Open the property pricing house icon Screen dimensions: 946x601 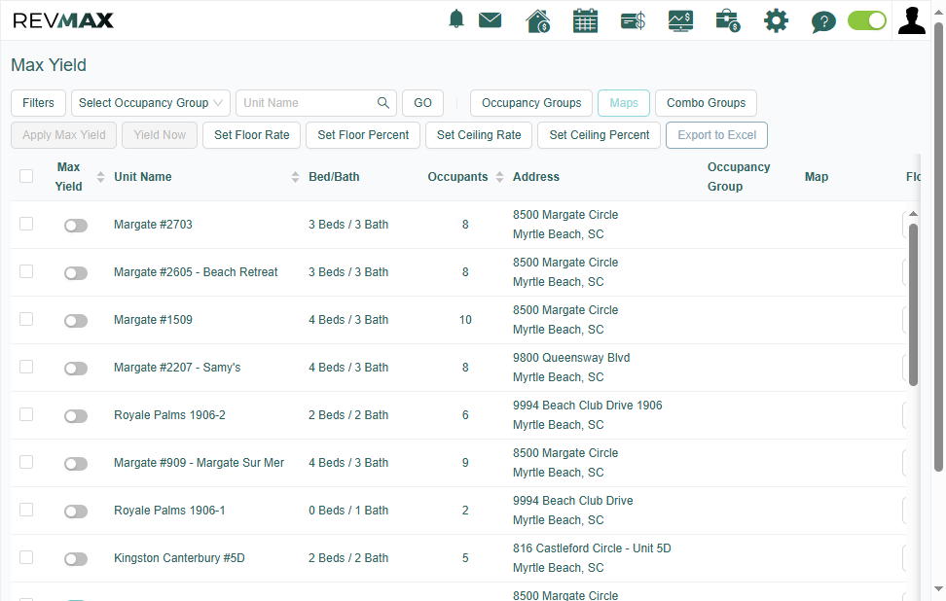(537, 21)
